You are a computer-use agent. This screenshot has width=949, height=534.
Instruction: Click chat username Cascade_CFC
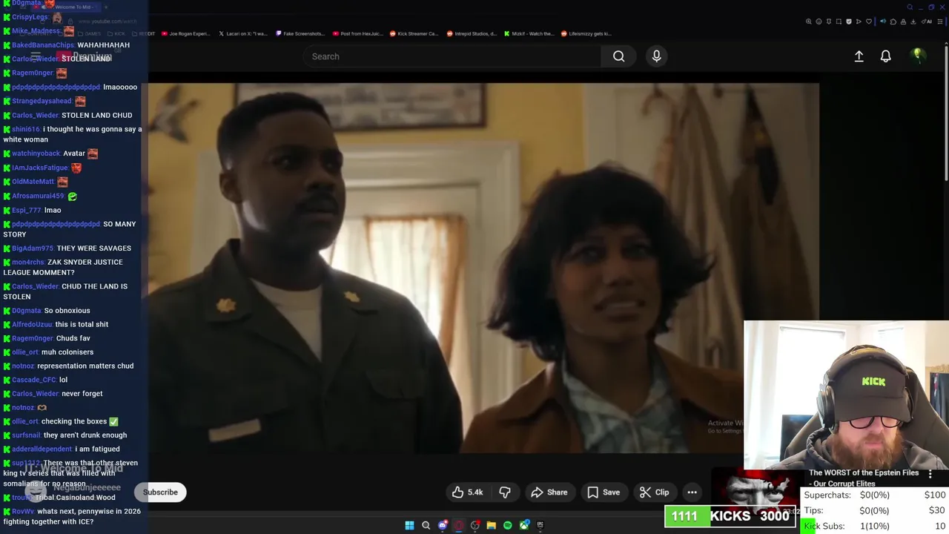[x=34, y=380]
